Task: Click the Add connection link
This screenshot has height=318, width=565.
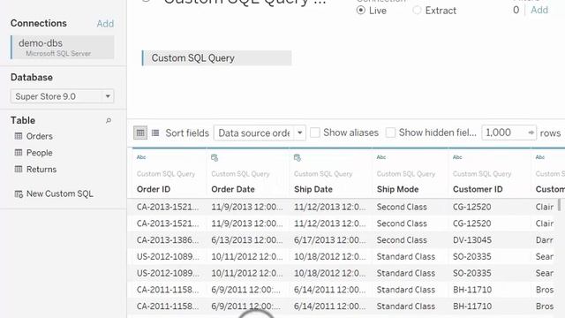Action: tap(105, 24)
